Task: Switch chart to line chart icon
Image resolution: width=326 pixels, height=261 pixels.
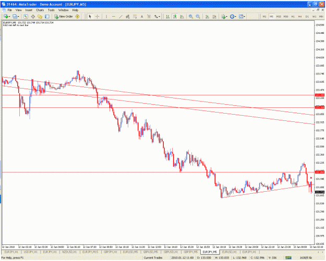Action: (x=182, y=16)
